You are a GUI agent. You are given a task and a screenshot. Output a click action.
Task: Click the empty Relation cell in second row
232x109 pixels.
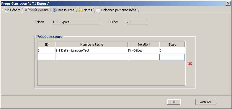click(143, 57)
